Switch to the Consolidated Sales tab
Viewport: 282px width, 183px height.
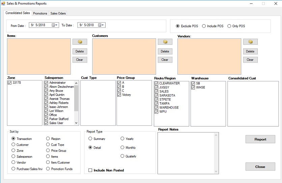[18, 13]
